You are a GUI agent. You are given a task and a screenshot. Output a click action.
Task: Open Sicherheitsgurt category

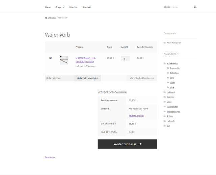173,112
